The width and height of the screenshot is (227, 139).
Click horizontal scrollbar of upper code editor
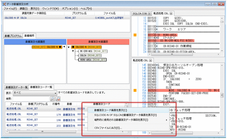(x=172, y=54)
